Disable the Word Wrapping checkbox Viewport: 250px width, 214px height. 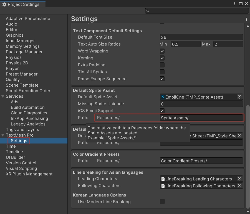pos(162,51)
